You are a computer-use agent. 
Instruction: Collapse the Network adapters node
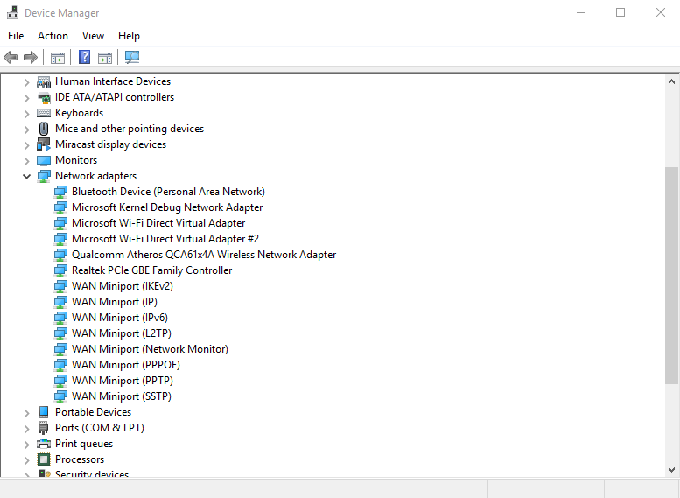pos(26,176)
